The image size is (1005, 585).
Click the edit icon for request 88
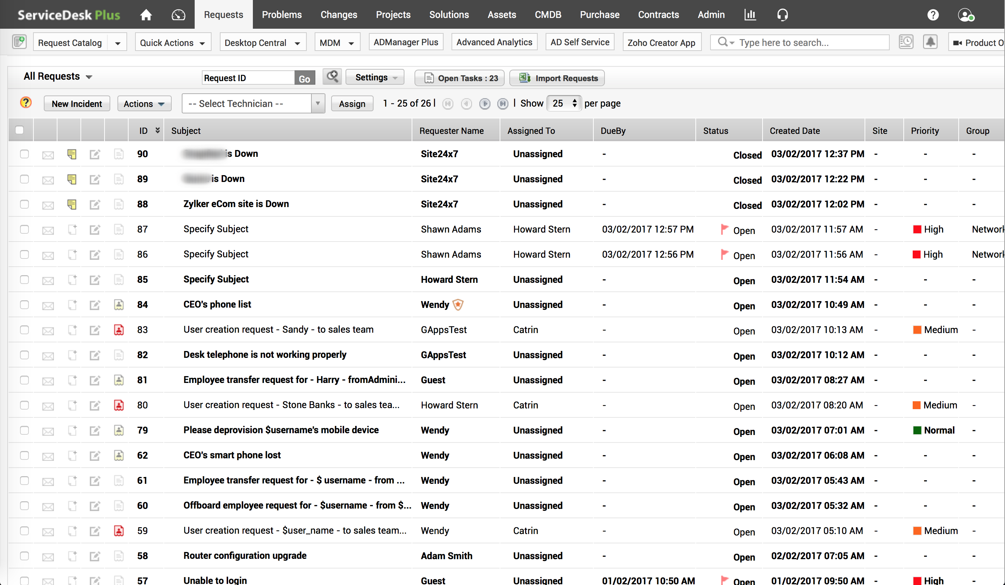pyautogui.click(x=94, y=205)
